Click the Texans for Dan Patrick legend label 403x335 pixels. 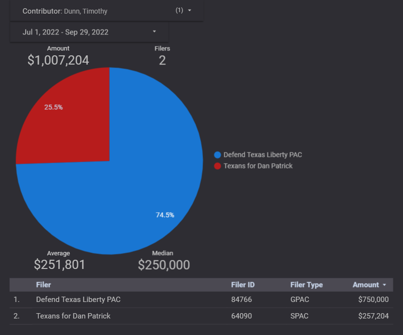coord(258,166)
